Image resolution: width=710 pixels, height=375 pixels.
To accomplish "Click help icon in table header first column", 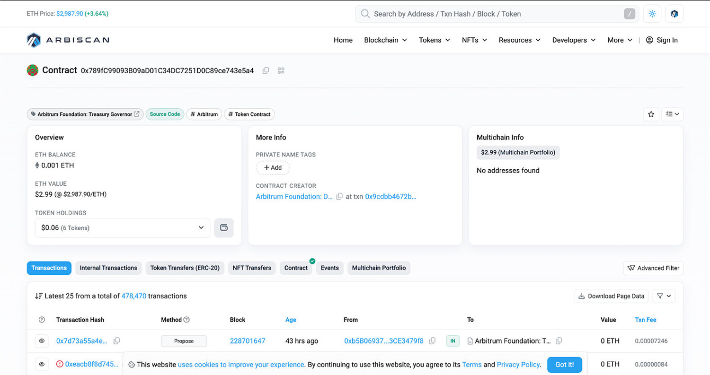I will [42, 320].
